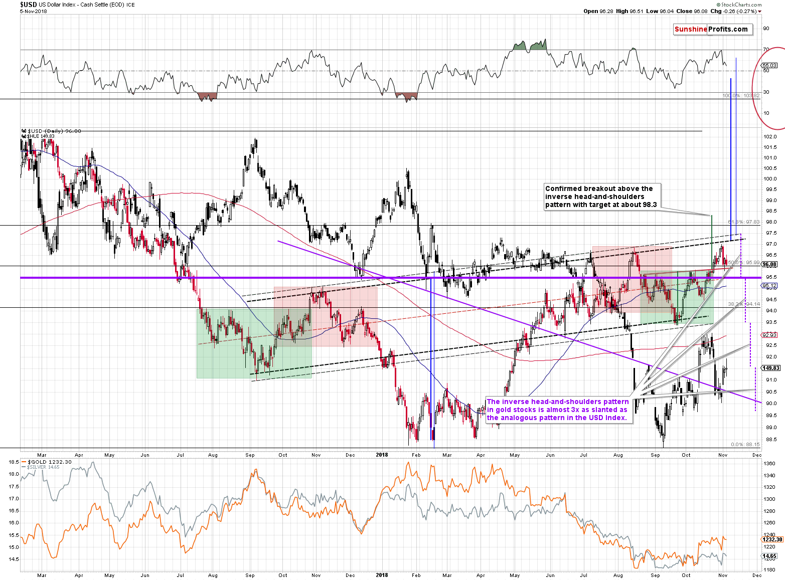The width and height of the screenshot is (785, 580).
Task: Click the '38.2%: 94.14' Fibonacci label
Action: [x=744, y=304]
